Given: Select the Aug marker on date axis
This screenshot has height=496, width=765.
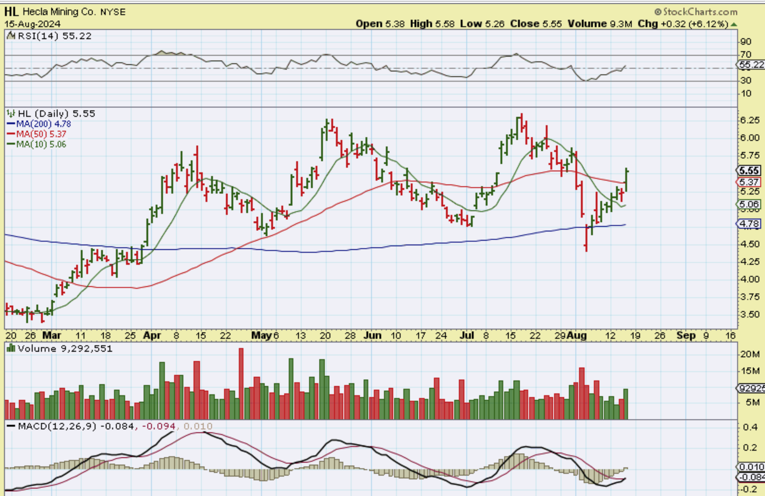Looking at the screenshot, I should (577, 336).
